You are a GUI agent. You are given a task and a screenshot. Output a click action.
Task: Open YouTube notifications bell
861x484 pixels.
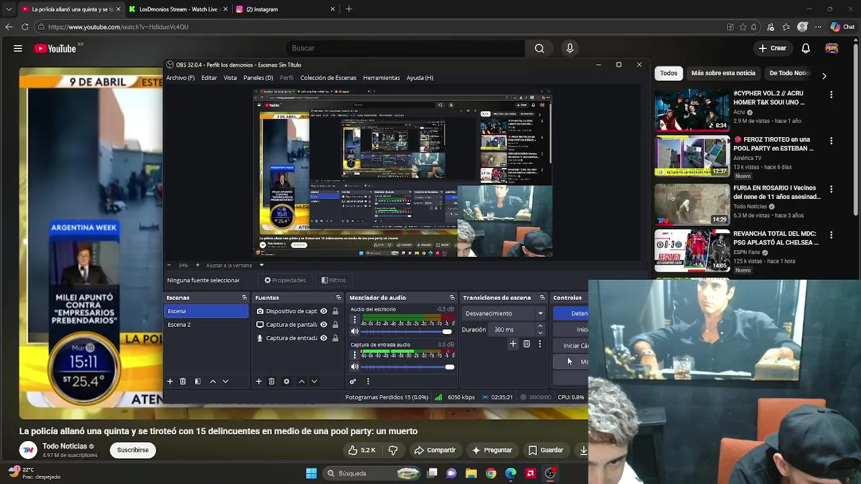806,48
